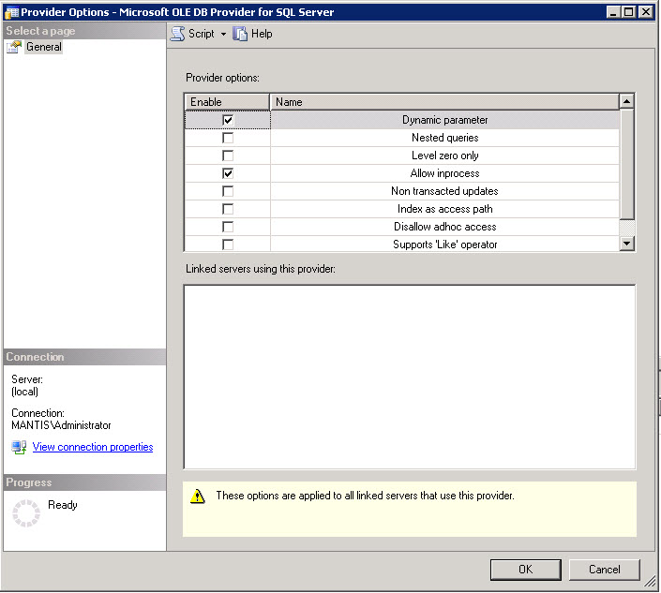Click the Script toolbar icon

(x=177, y=34)
